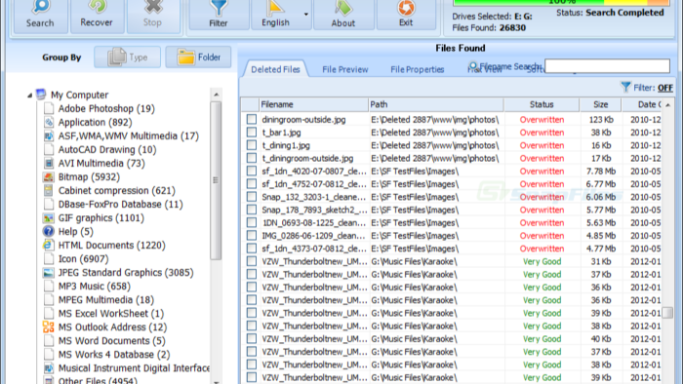Image resolution: width=683 pixels, height=384 pixels.
Task: Select Cabinet compression (621) icon
Action: click(x=49, y=190)
